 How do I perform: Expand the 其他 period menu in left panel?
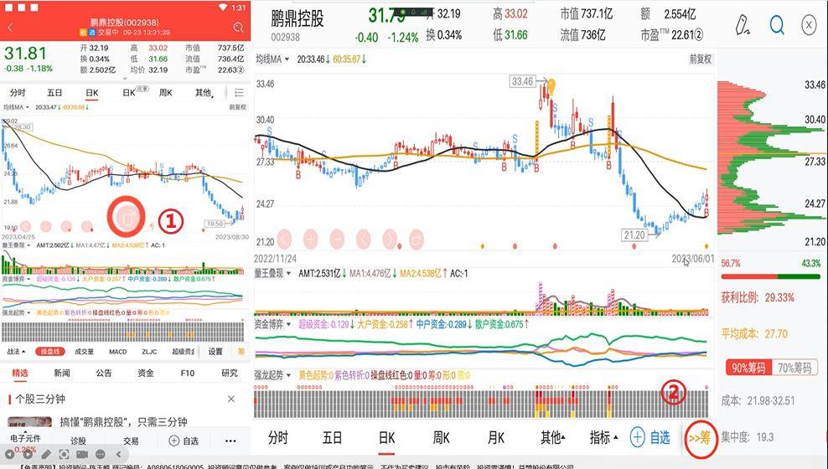pyautogui.click(x=204, y=93)
